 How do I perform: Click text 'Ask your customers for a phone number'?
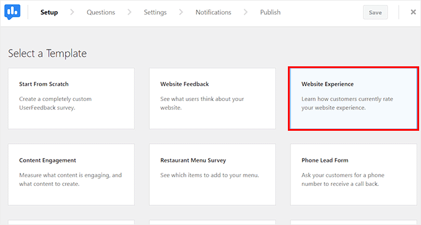tap(343, 180)
